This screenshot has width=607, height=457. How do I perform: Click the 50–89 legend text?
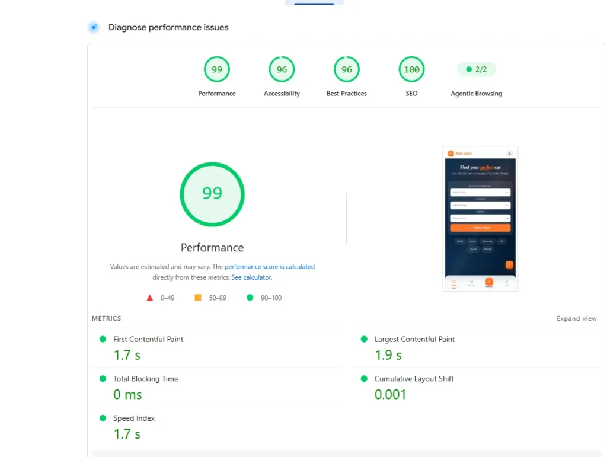(x=218, y=298)
